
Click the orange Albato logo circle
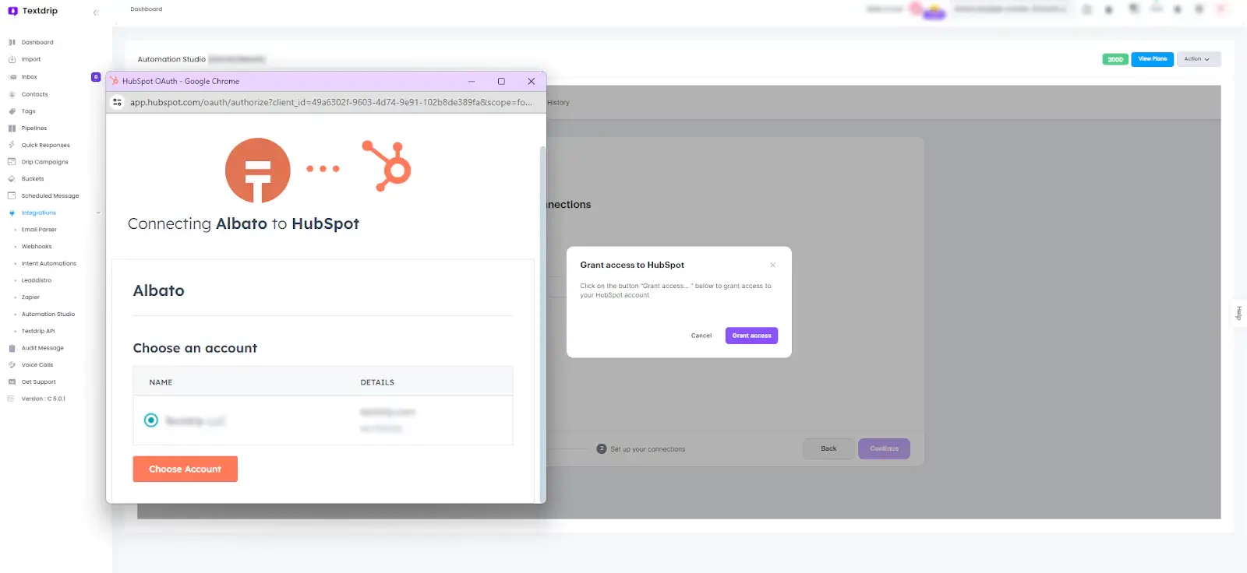(x=258, y=170)
